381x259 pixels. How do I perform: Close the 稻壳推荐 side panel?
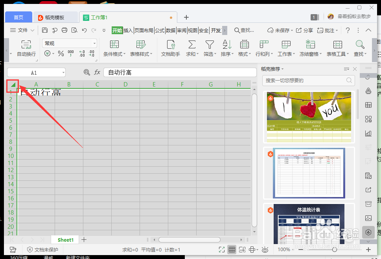pos(355,69)
